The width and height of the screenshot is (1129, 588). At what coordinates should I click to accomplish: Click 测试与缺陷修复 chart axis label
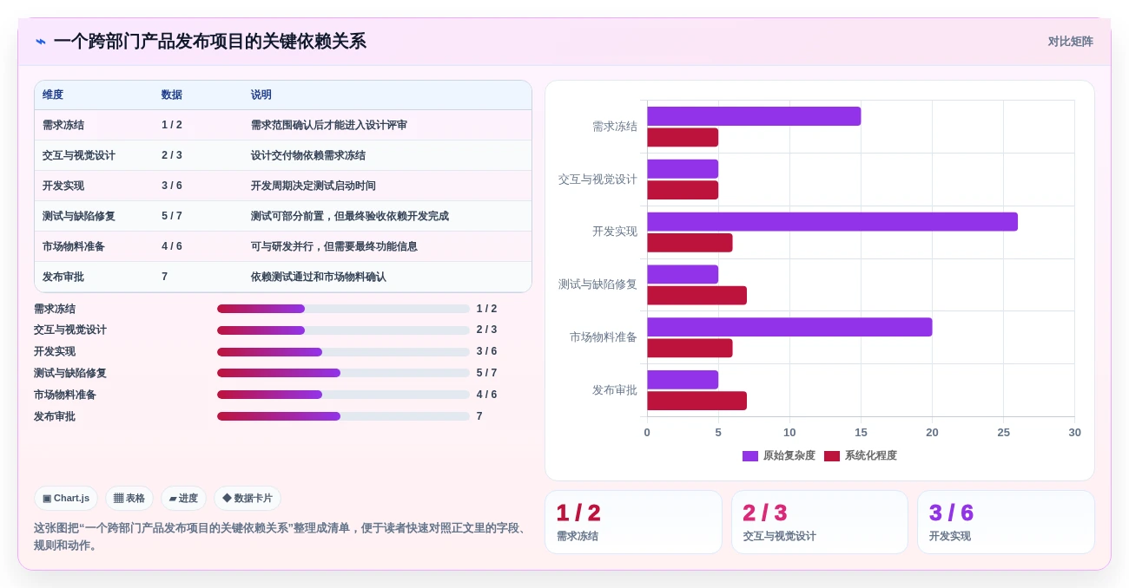(x=598, y=284)
